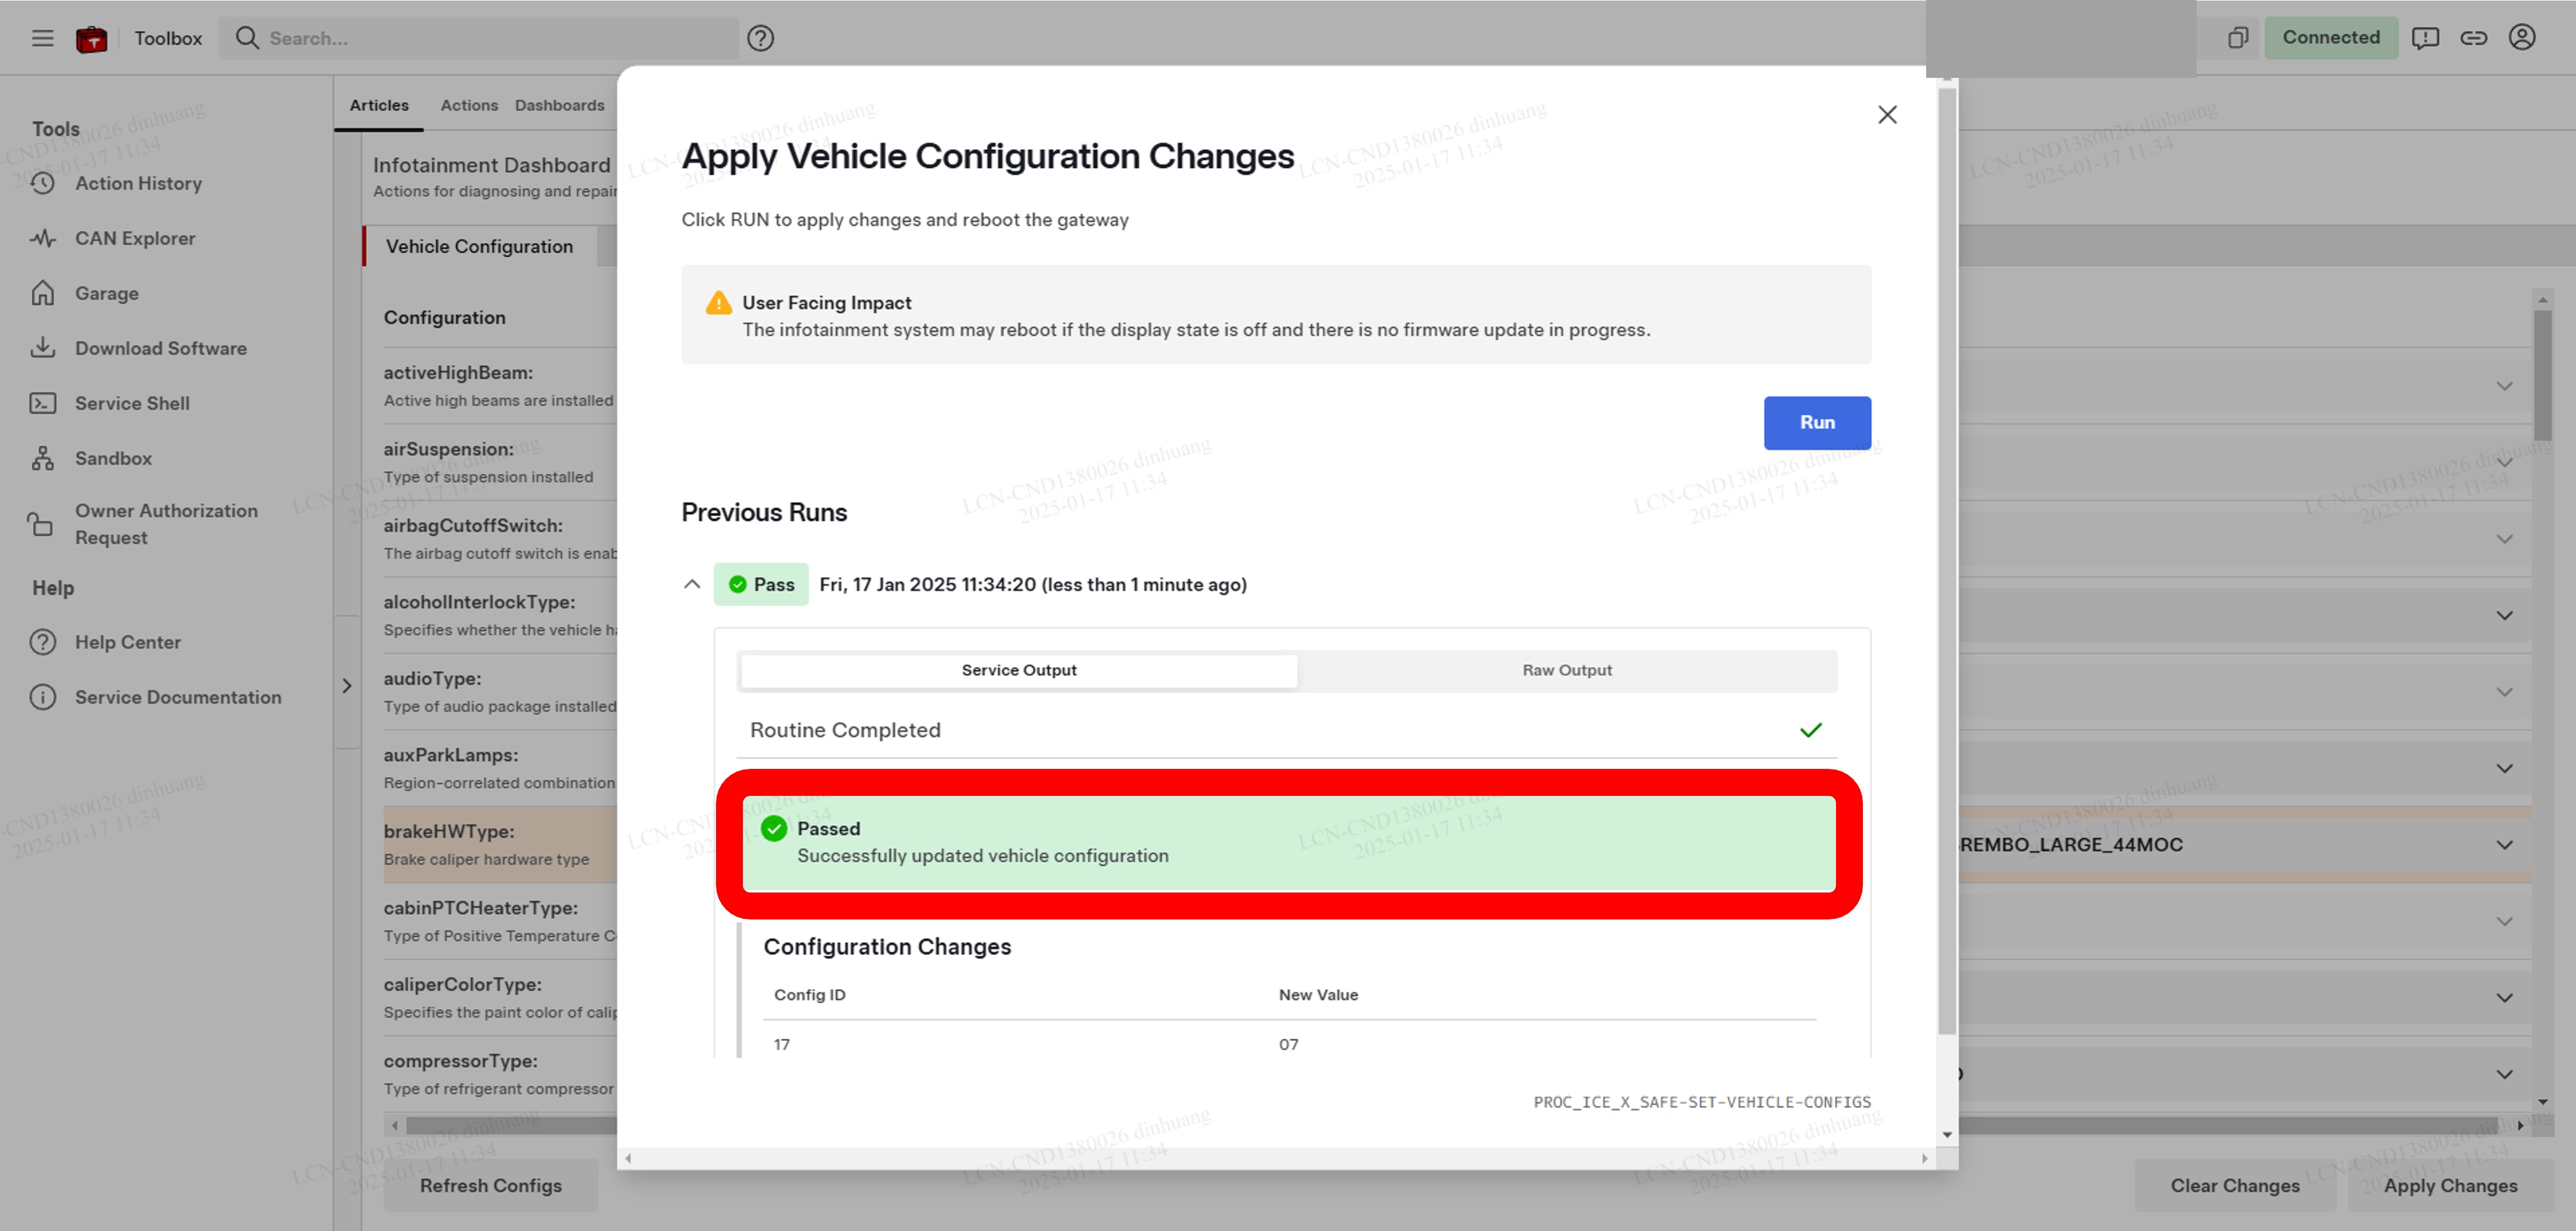Open the feedback chat icon
Image resolution: width=2576 pixels, height=1231 pixels.
coord(2425,38)
